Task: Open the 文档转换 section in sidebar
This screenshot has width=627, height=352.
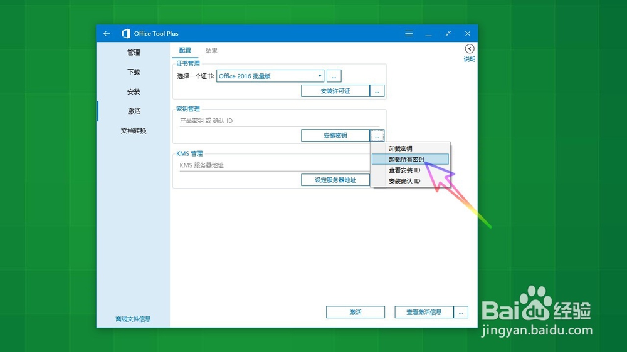Action: tap(134, 131)
